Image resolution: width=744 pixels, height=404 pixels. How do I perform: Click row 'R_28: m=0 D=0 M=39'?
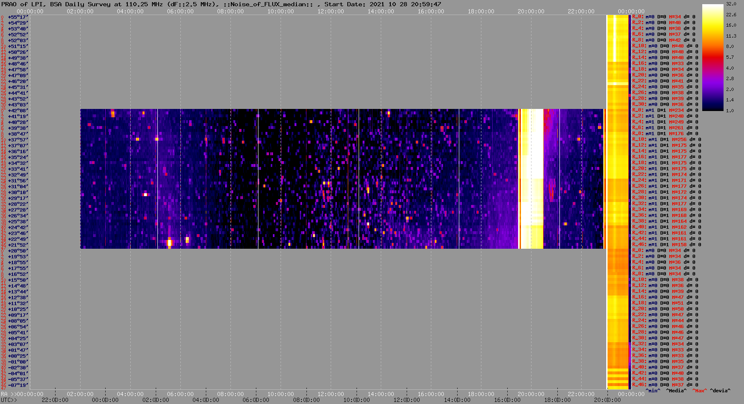pyautogui.click(x=665, y=98)
